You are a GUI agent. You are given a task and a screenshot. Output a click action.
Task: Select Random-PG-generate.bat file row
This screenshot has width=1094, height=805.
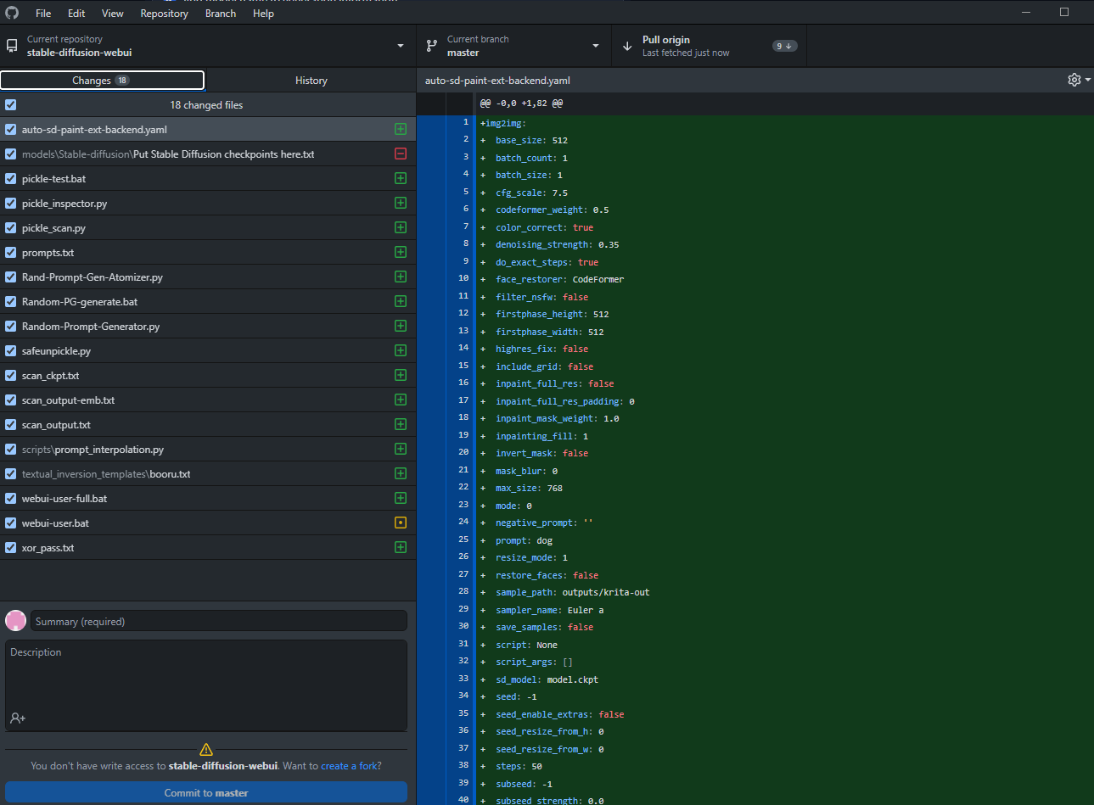point(208,302)
